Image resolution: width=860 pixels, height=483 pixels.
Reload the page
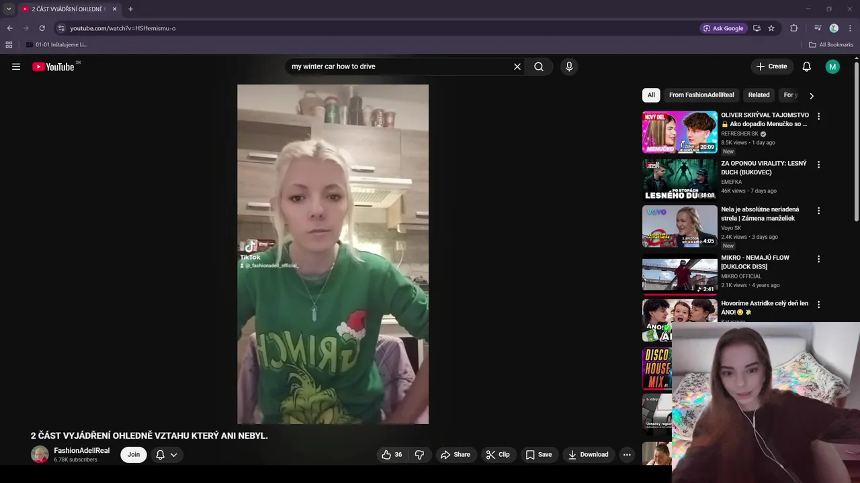[x=42, y=28]
